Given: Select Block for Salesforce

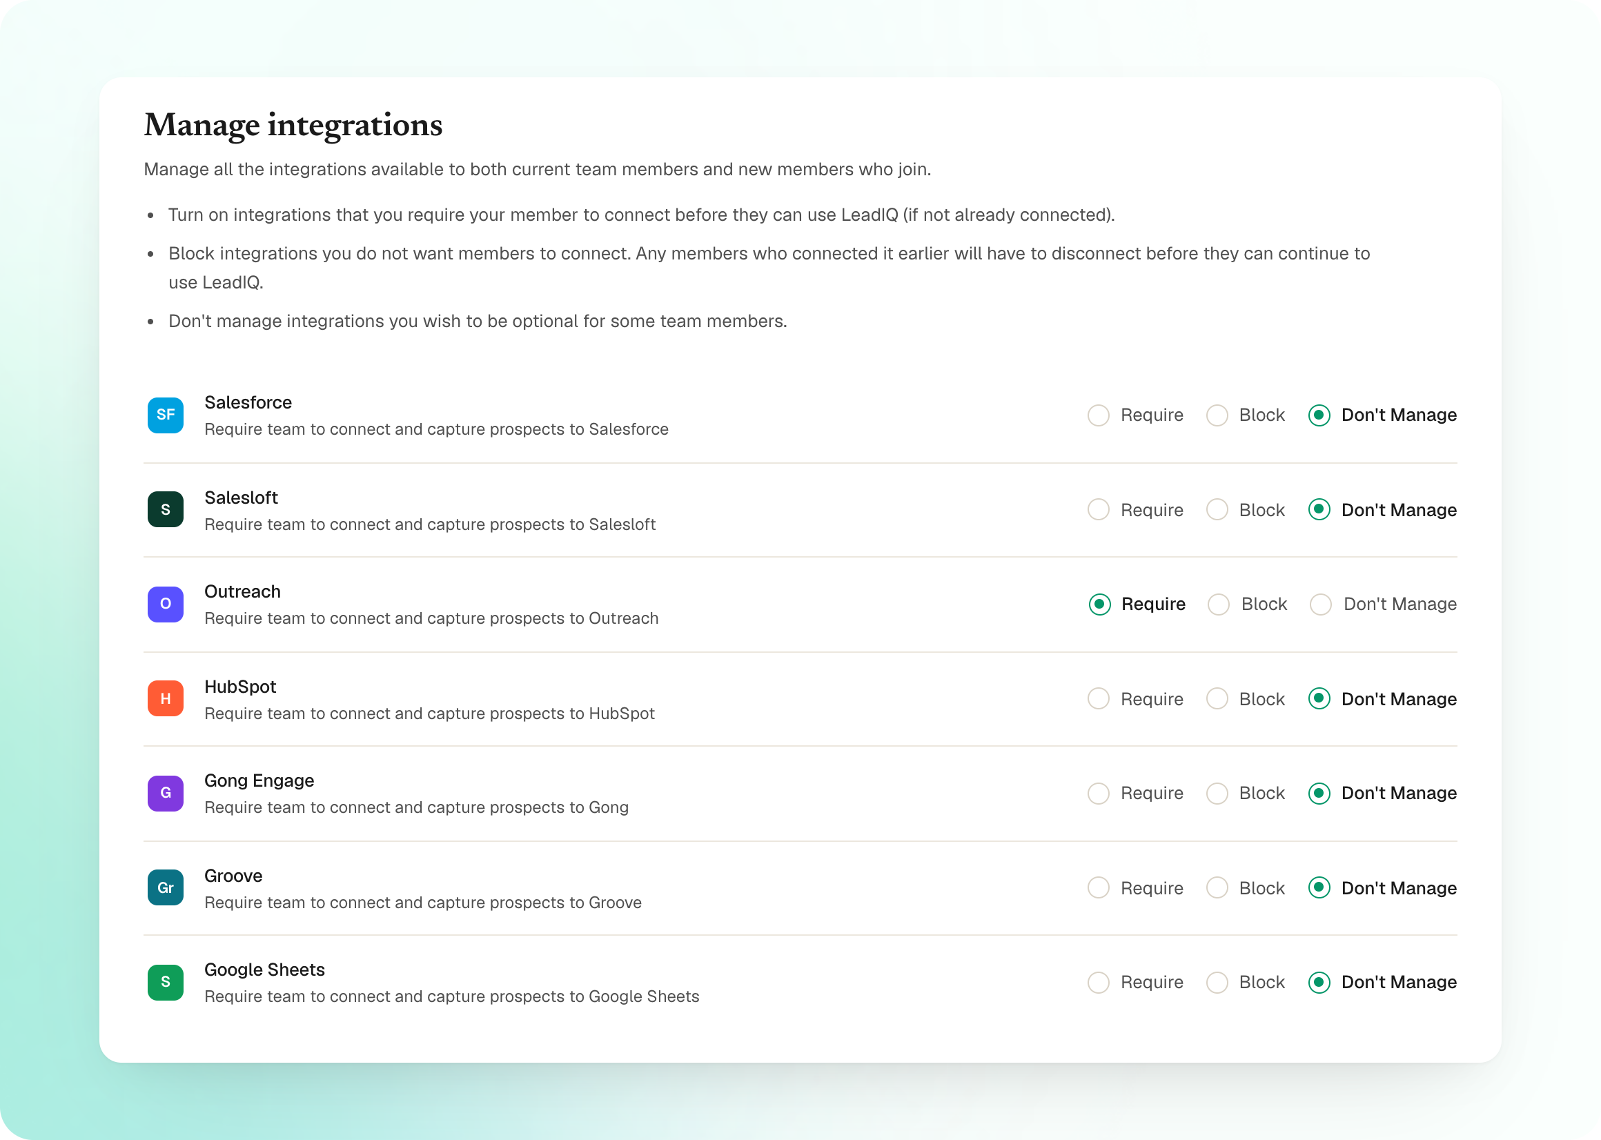Looking at the screenshot, I should pyautogui.click(x=1217, y=415).
